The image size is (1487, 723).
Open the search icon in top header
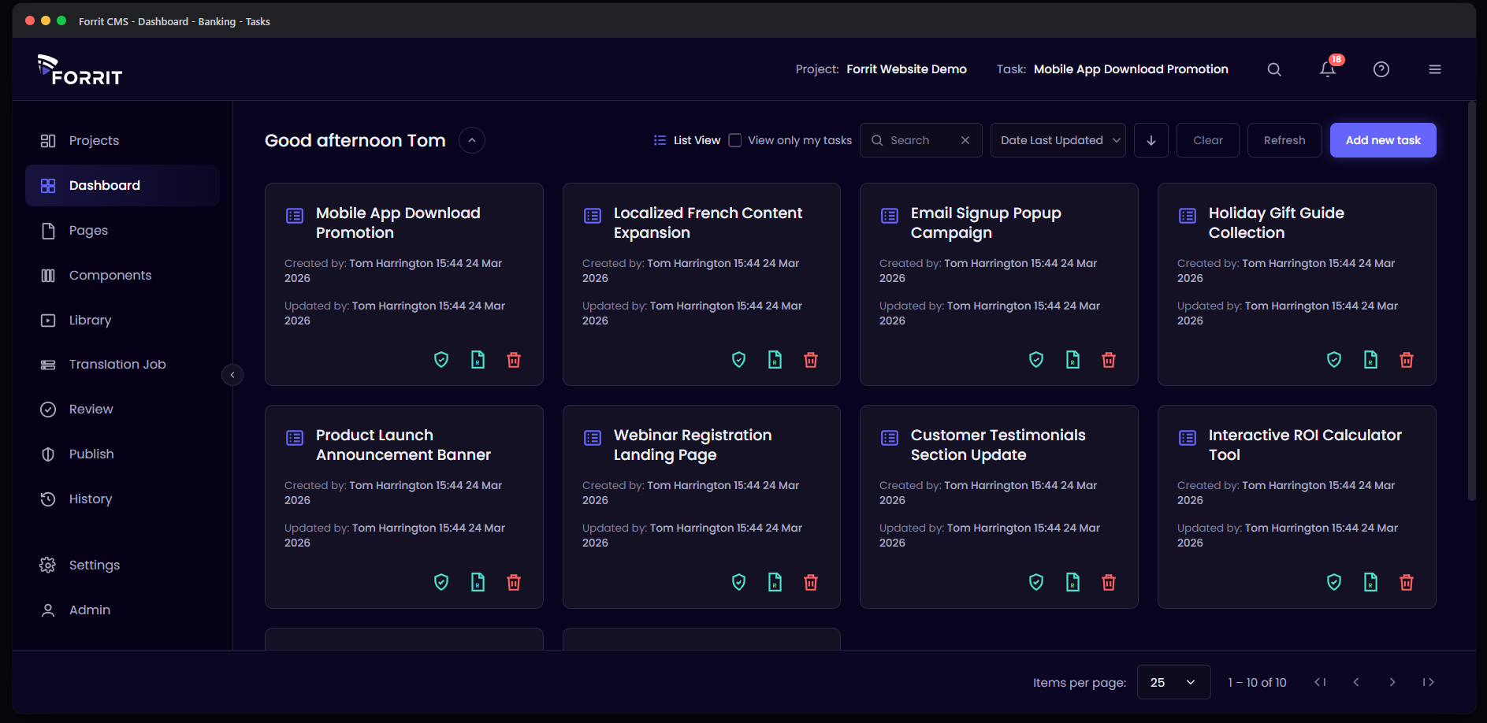1273,69
